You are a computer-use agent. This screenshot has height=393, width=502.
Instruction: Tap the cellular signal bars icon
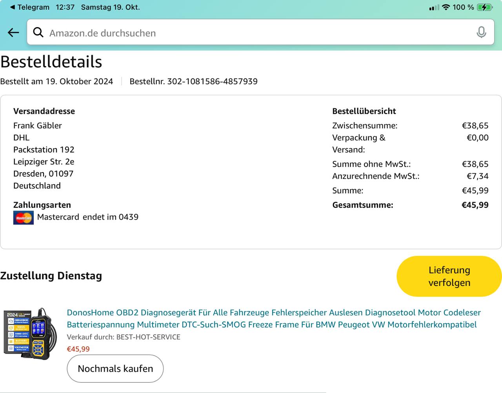[434, 8]
